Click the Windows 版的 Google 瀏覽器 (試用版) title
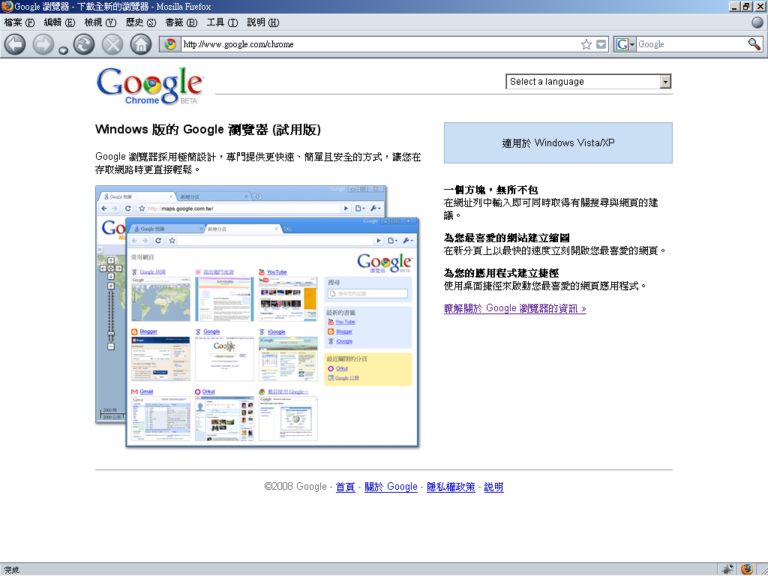This screenshot has height=576, width=768. tap(208, 130)
